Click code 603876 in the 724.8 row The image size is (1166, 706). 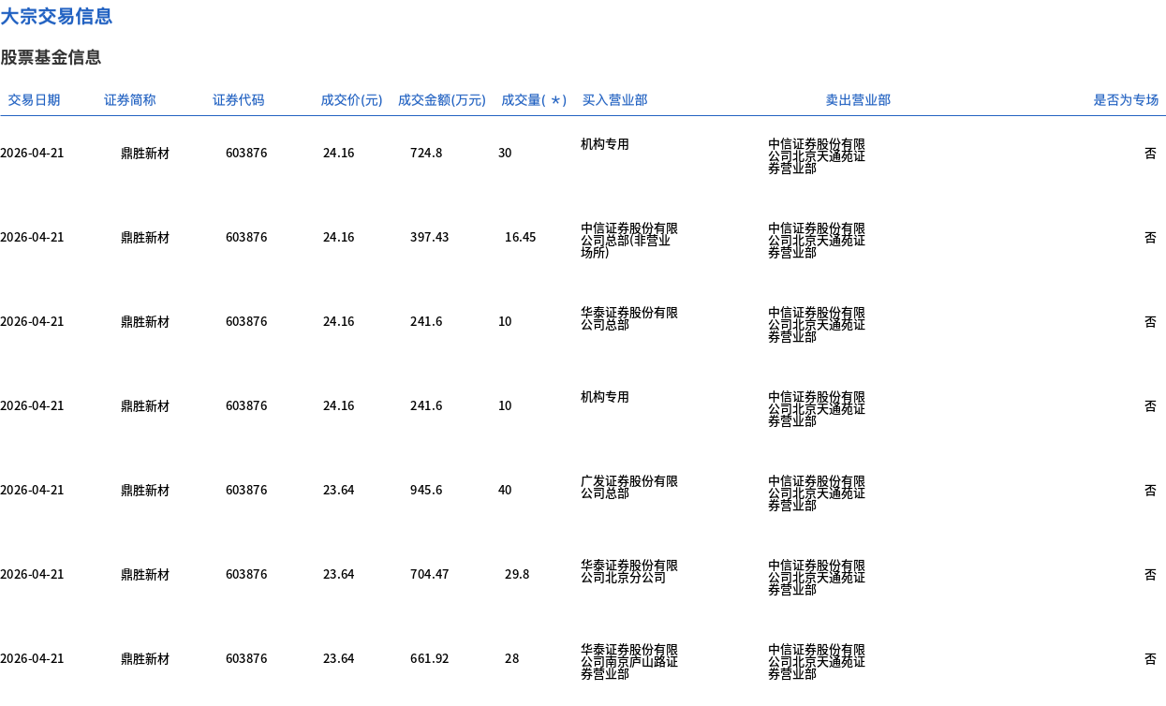click(246, 154)
